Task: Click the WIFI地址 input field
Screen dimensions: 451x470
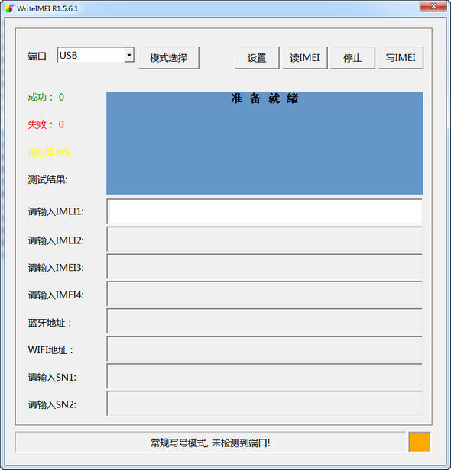Action: (x=264, y=349)
